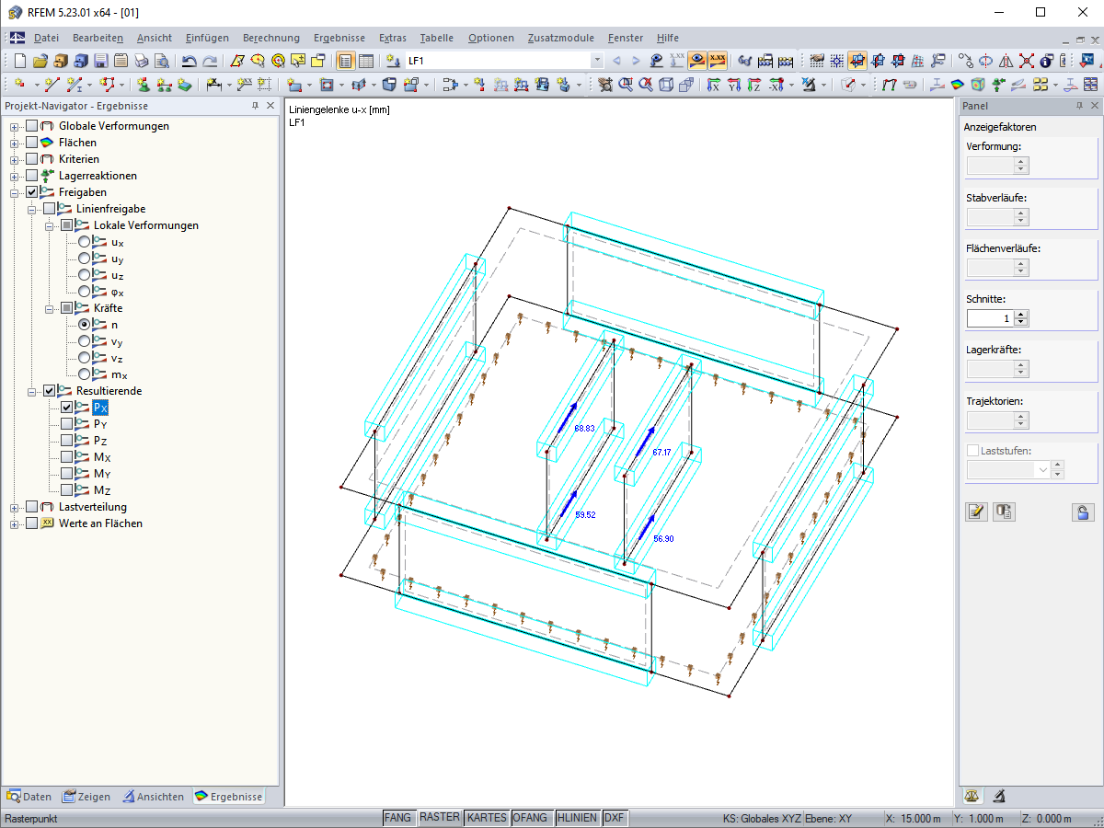Click the New Nodal Support icon
The width and height of the screenshot is (1104, 828).
pos(144,85)
